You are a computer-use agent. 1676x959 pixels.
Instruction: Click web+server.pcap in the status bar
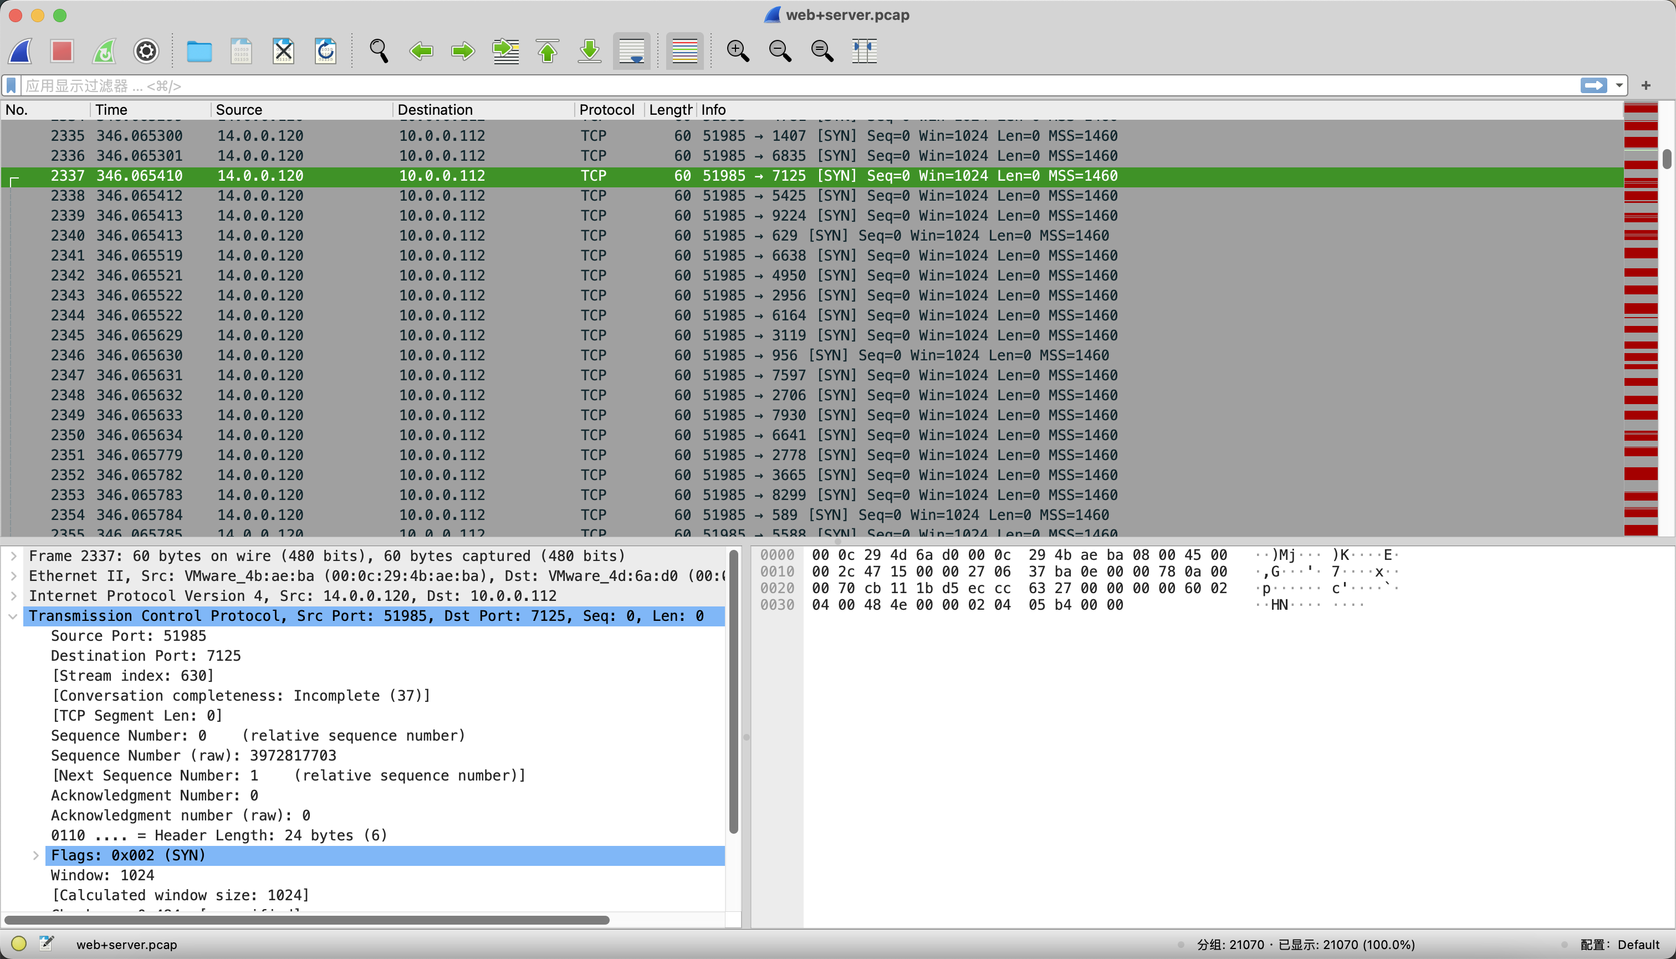click(126, 945)
